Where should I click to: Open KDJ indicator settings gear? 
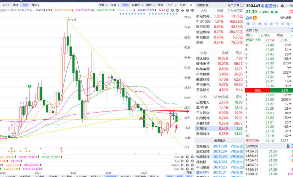(x=182, y=161)
